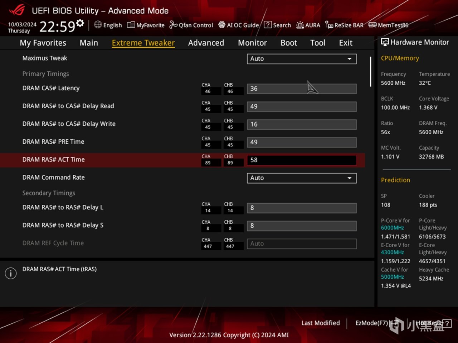
Task: Open the Tool tab
Action: (x=318, y=43)
